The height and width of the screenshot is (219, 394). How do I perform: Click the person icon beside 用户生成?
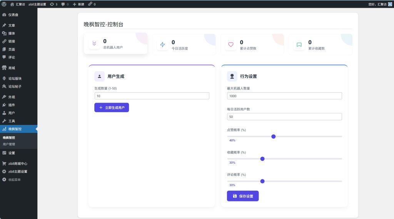tap(100, 76)
